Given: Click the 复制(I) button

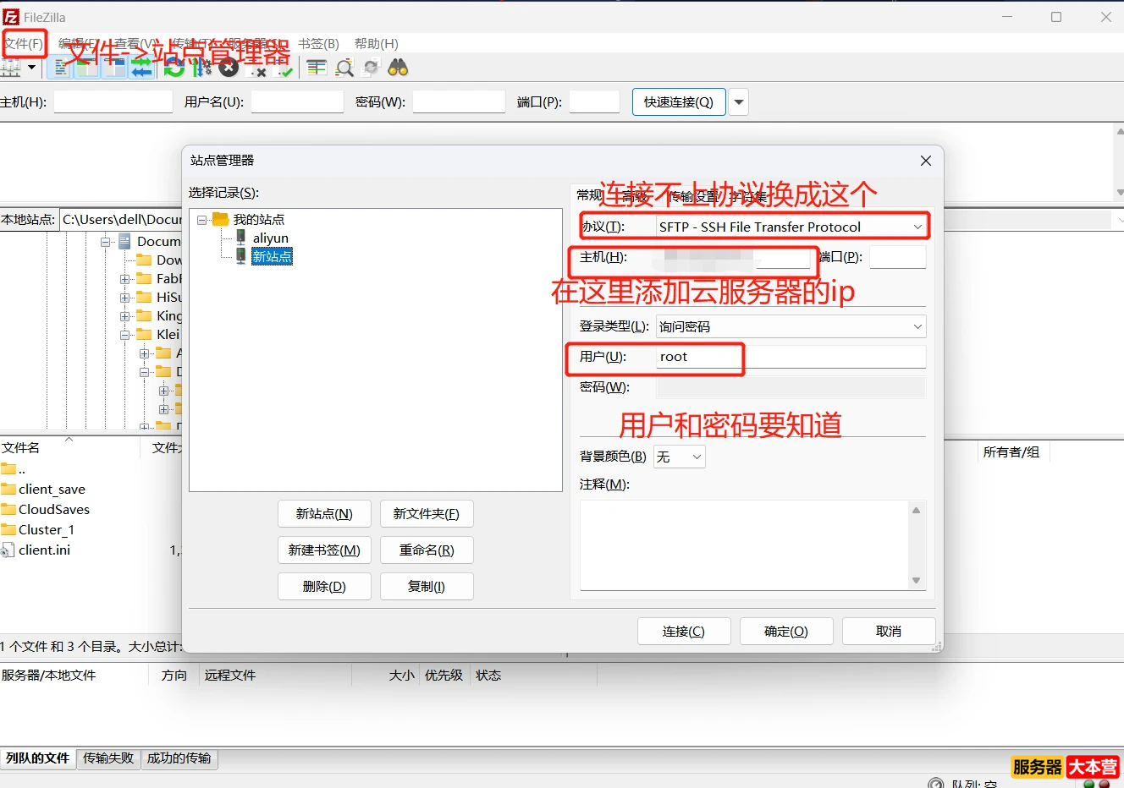Looking at the screenshot, I should coord(427,587).
